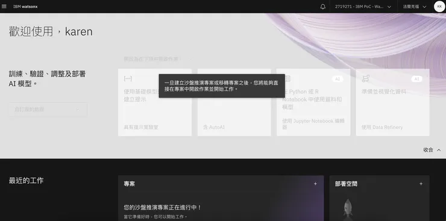
Task: Open the notifications bell
Action: pos(323,7)
